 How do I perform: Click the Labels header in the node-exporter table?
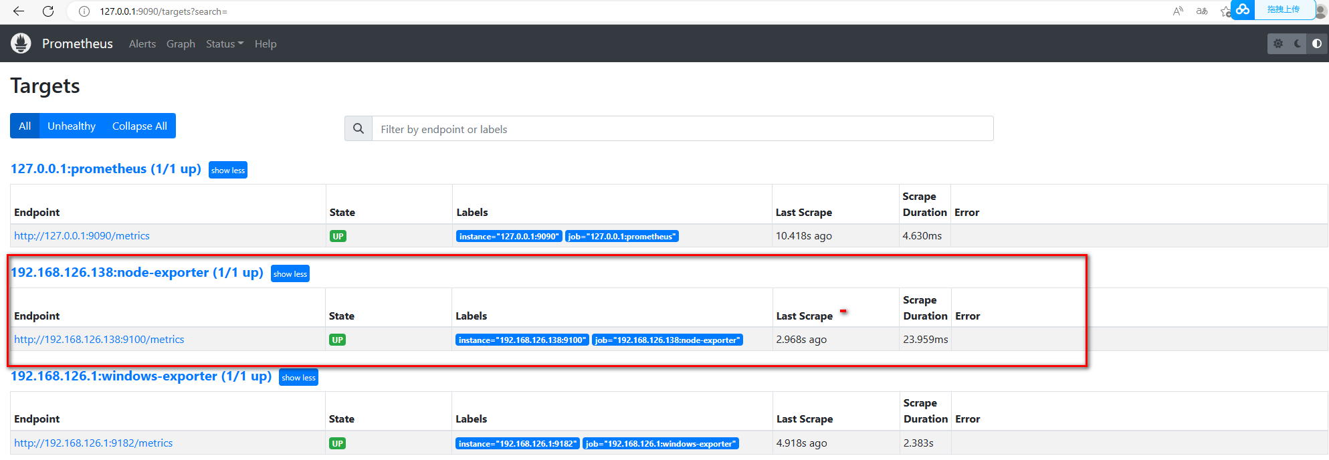point(472,316)
